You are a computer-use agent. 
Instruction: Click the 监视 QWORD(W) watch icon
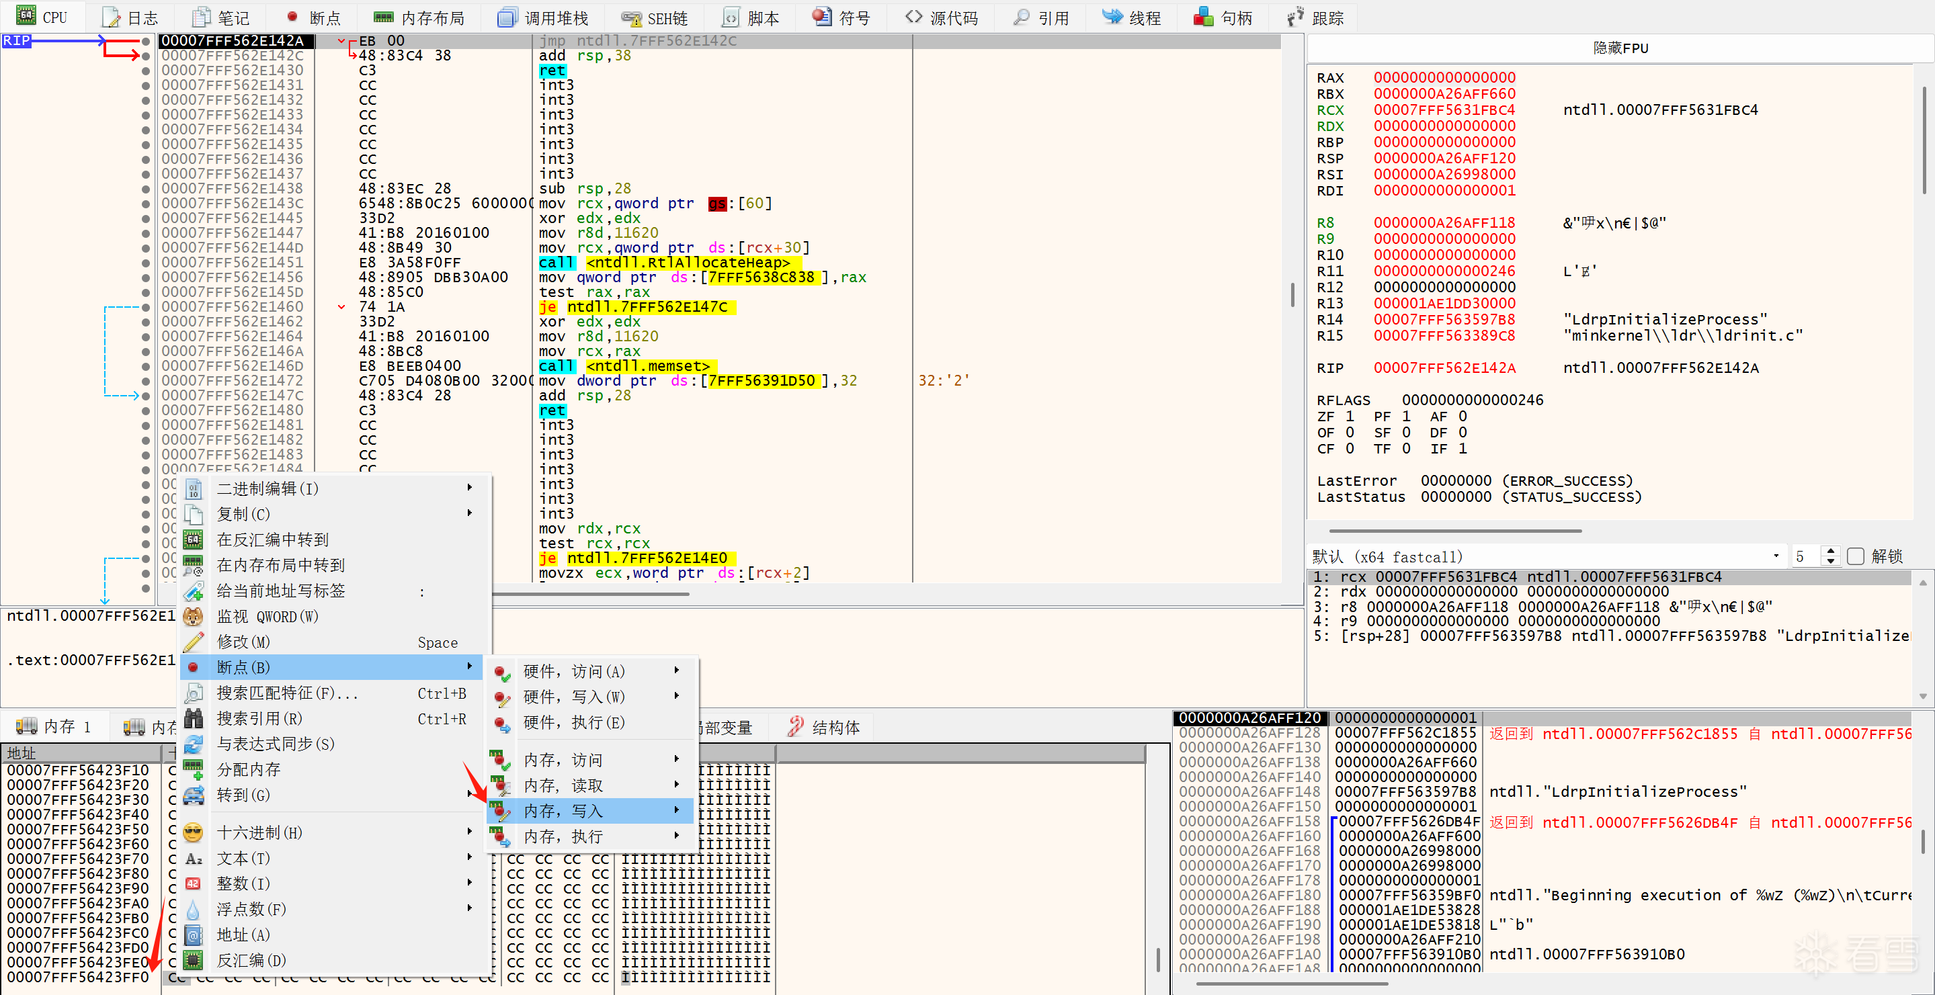coord(193,617)
